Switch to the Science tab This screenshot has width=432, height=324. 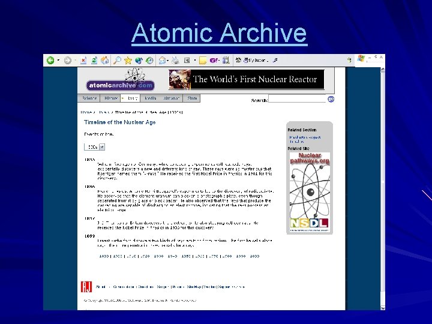tap(89, 98)
